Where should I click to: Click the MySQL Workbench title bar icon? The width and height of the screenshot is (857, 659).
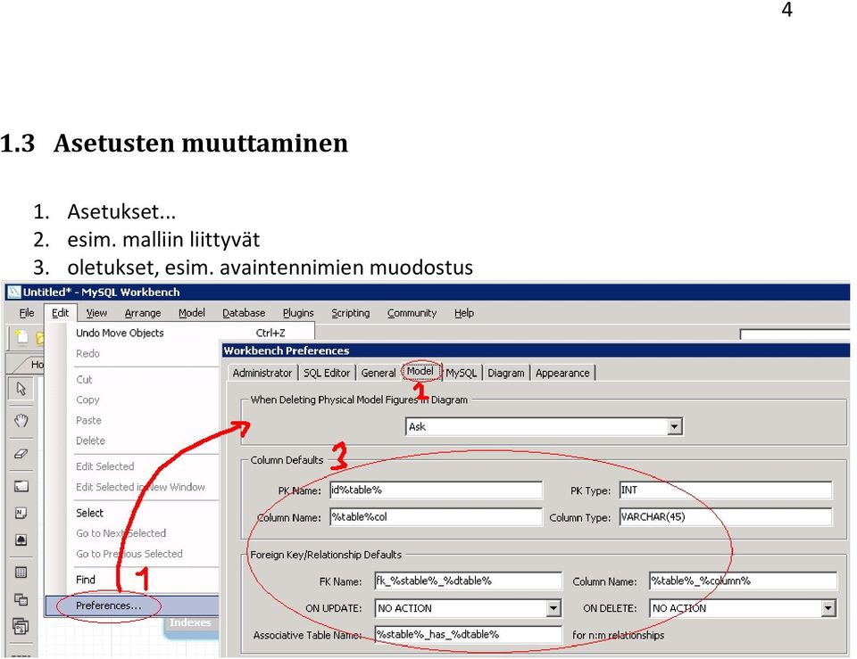(13, 292)
